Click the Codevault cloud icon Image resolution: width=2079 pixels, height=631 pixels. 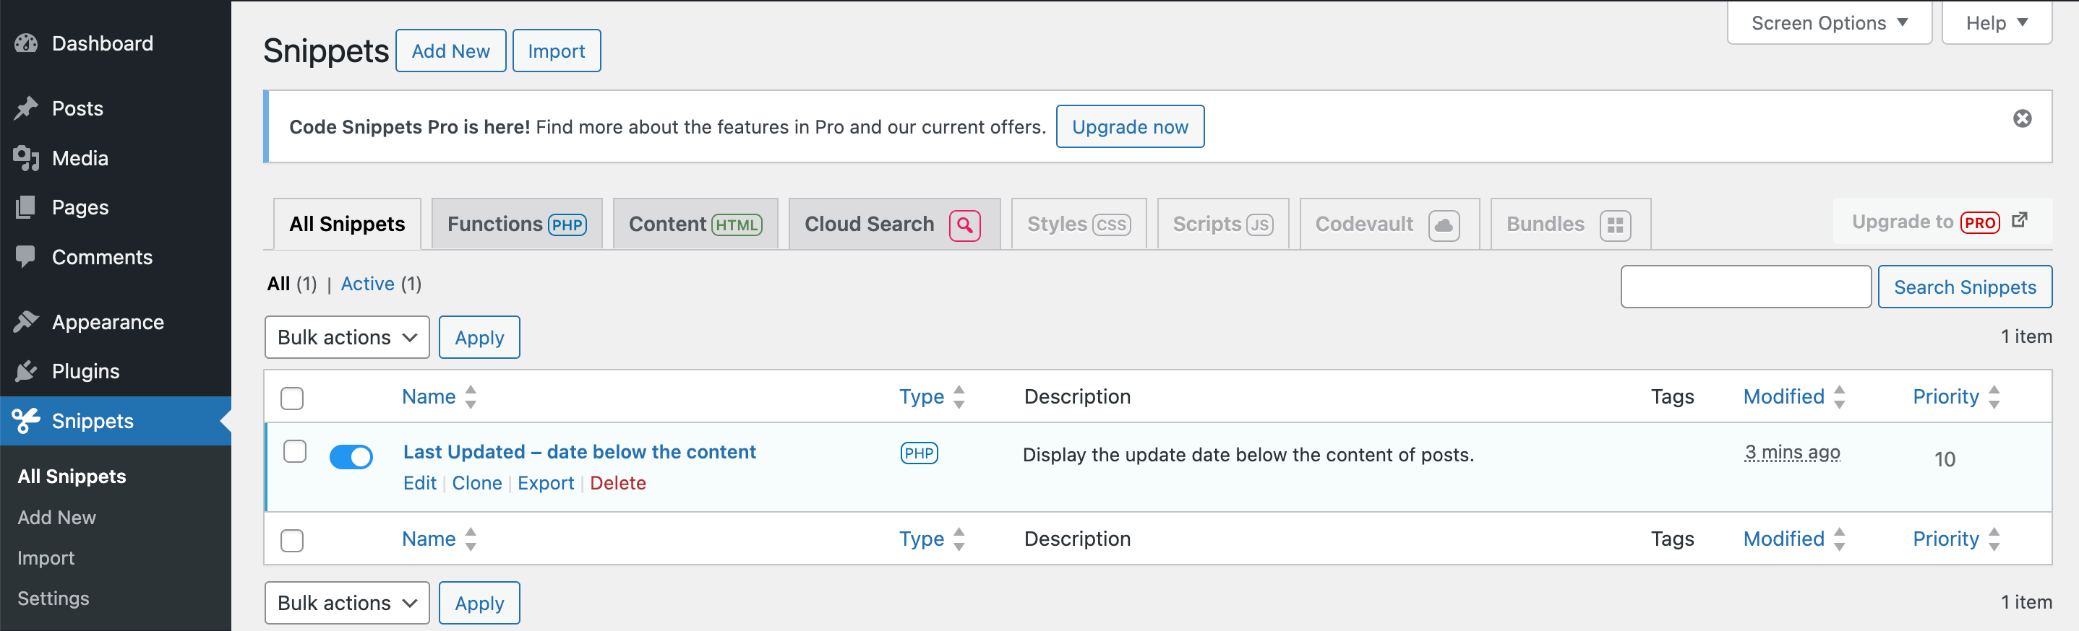(1444, 225)
